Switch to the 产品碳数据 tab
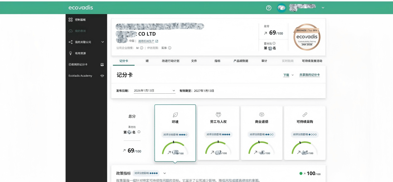 coord(241,61)
